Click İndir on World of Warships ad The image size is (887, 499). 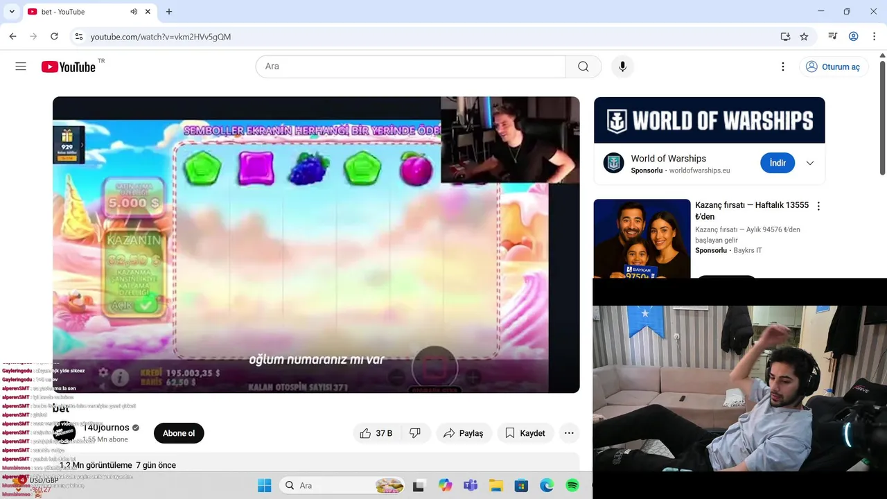[x=778, y=163]
